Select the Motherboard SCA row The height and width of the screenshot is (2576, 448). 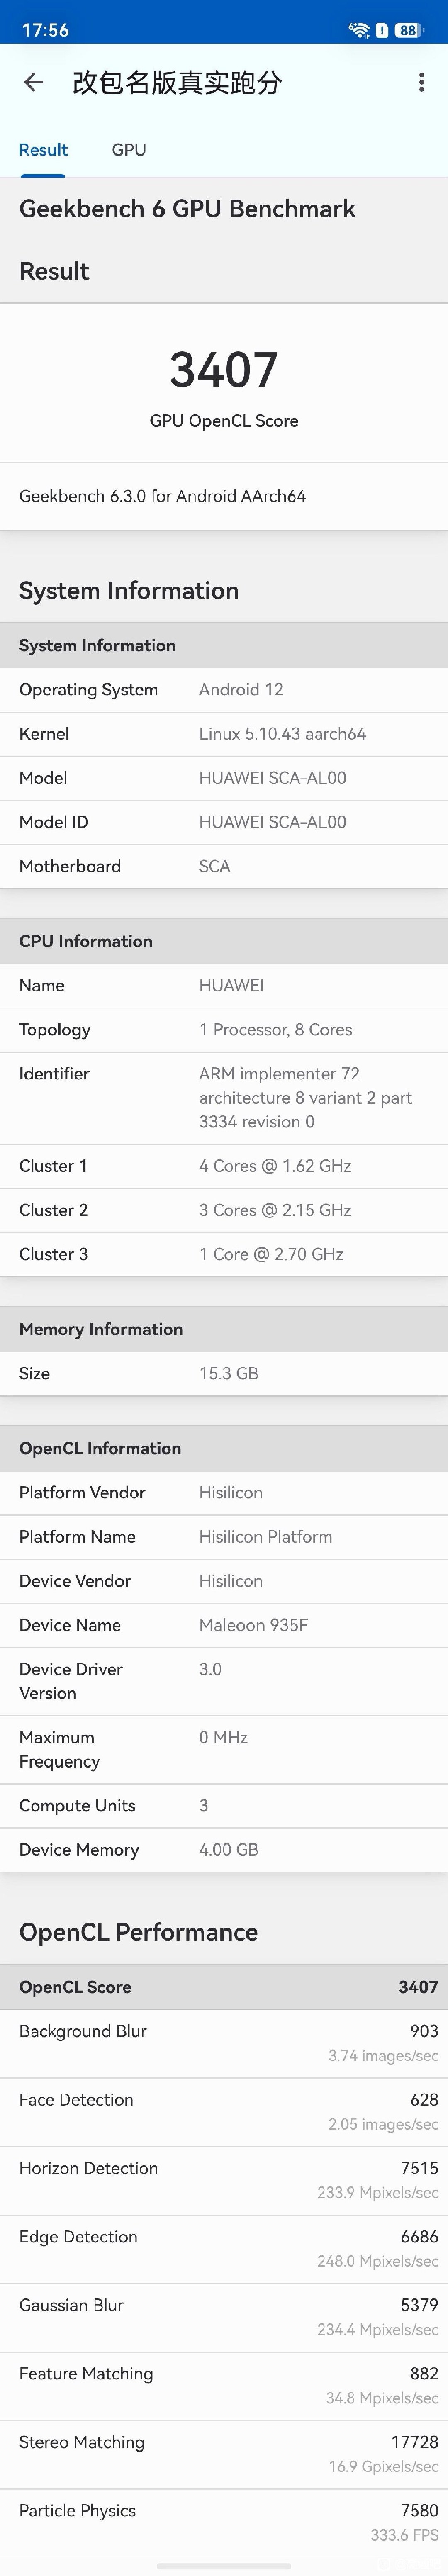(224, 866)
